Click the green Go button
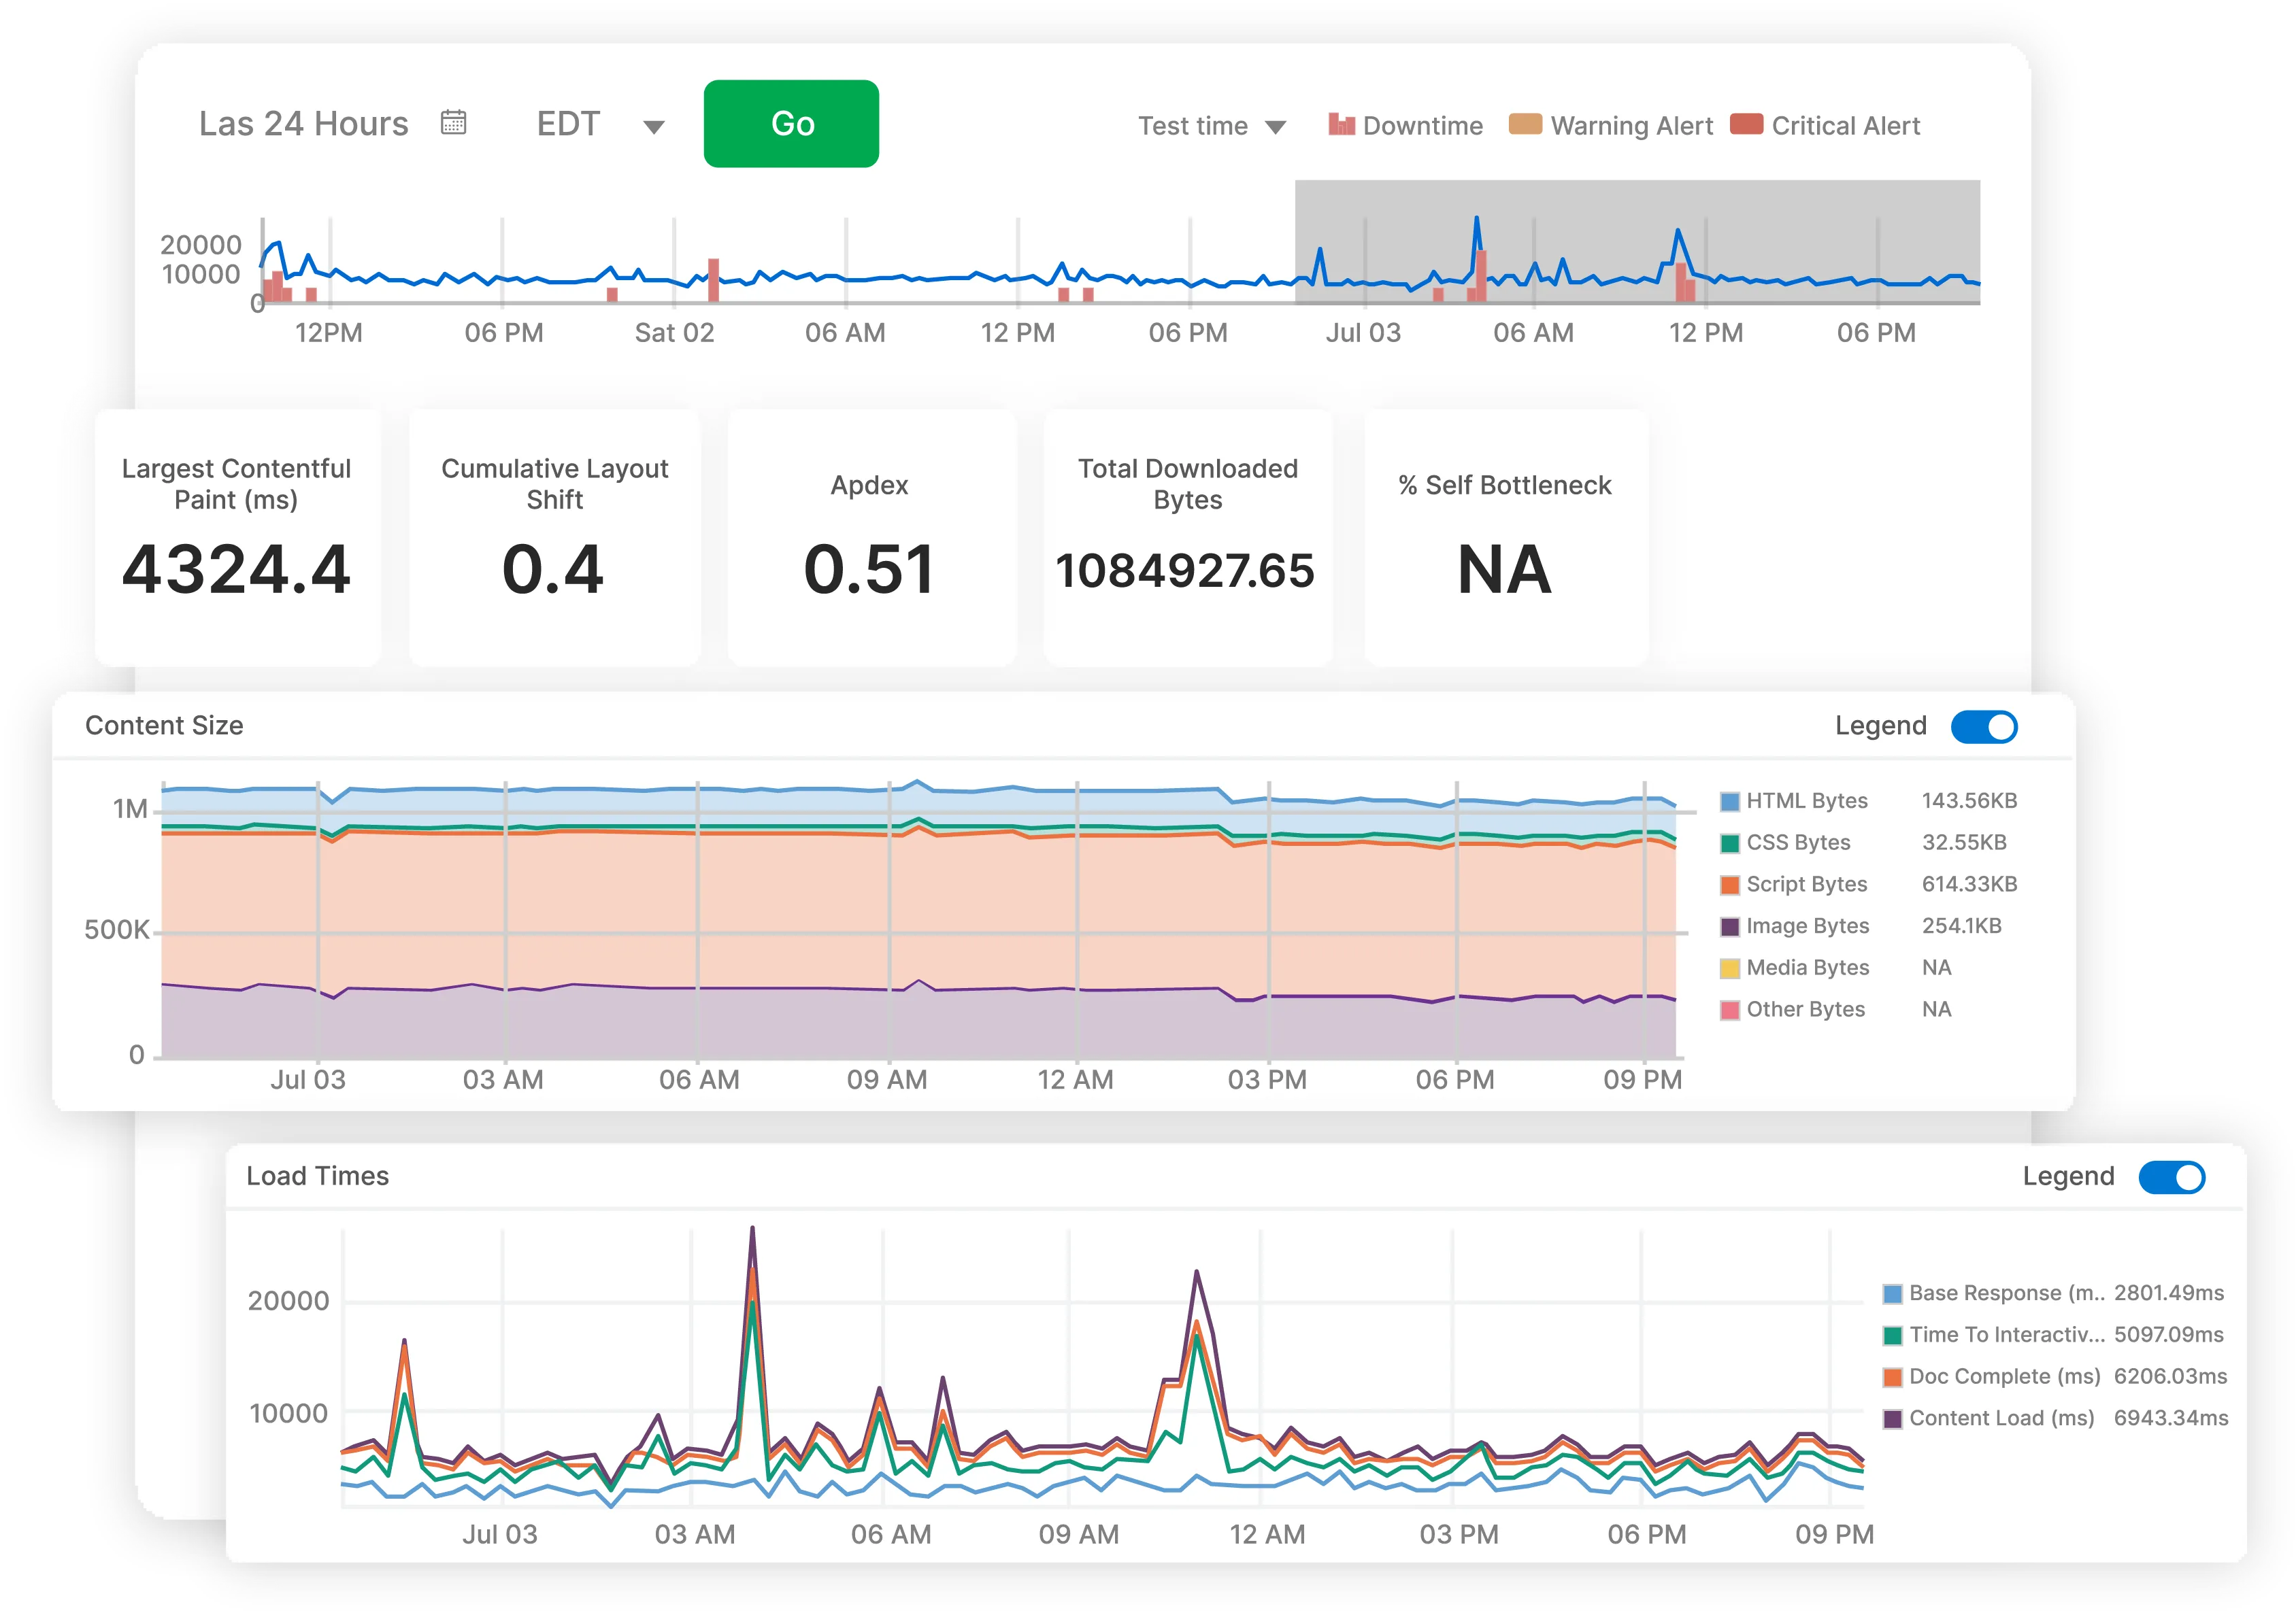Viewport: 2296px width, 1615px height. 791,124
